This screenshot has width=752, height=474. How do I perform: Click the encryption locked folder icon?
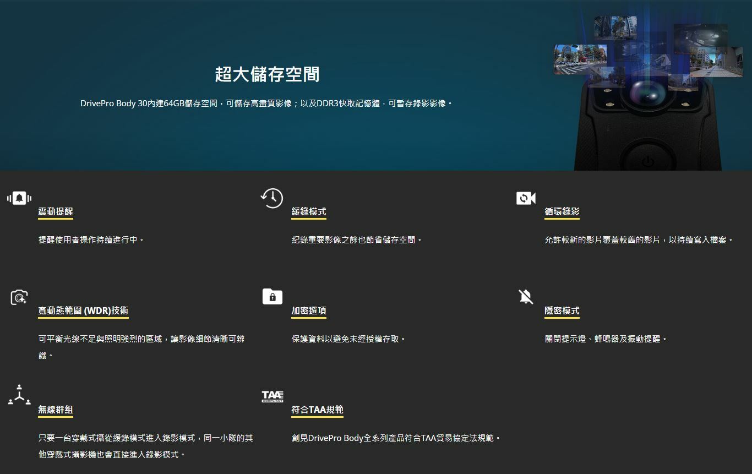273,297
